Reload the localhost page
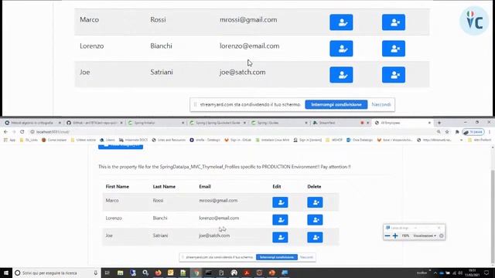 (x=22, y=132)
